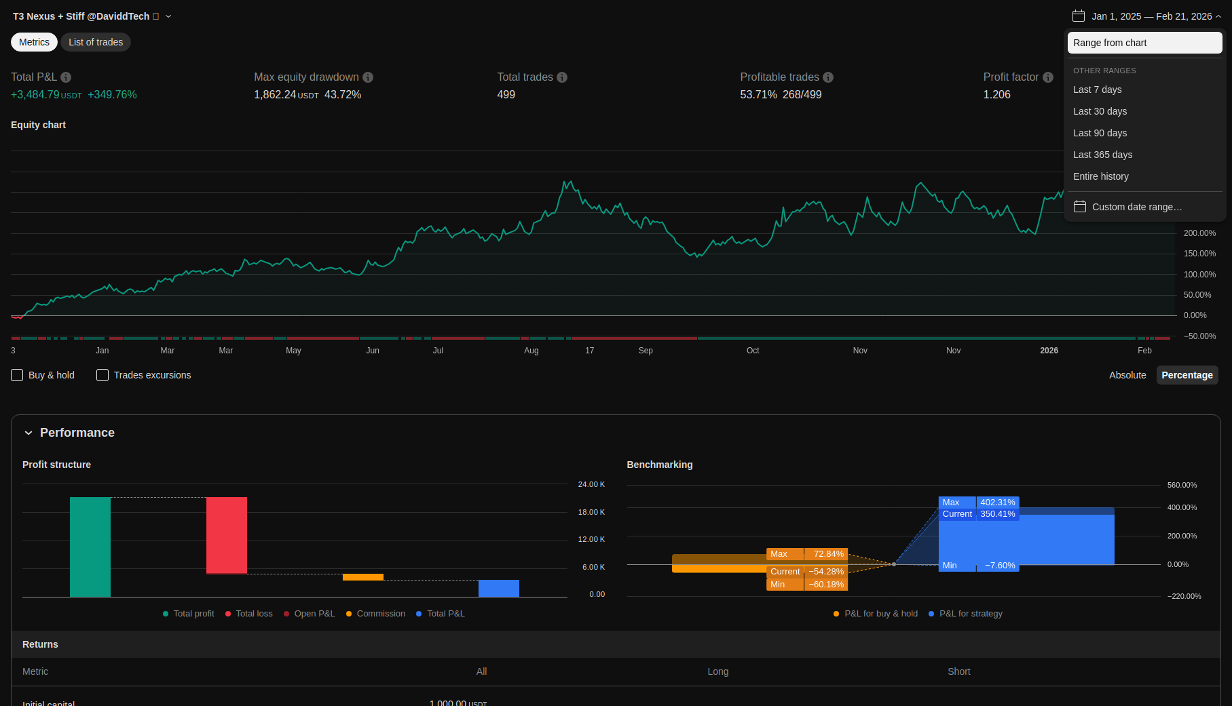Enable the Buy & hold checkbox
The image size is (1232, 706).
pos(17,375)
